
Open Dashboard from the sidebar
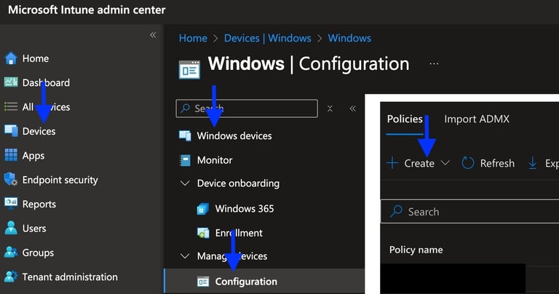pyautogui.click(x=46, y=83)
